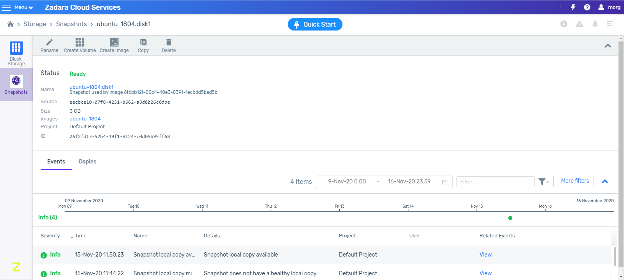This screenshot has height=280, width=624.
Task: Click the user profile icon for morg
Action: point(601,7)
